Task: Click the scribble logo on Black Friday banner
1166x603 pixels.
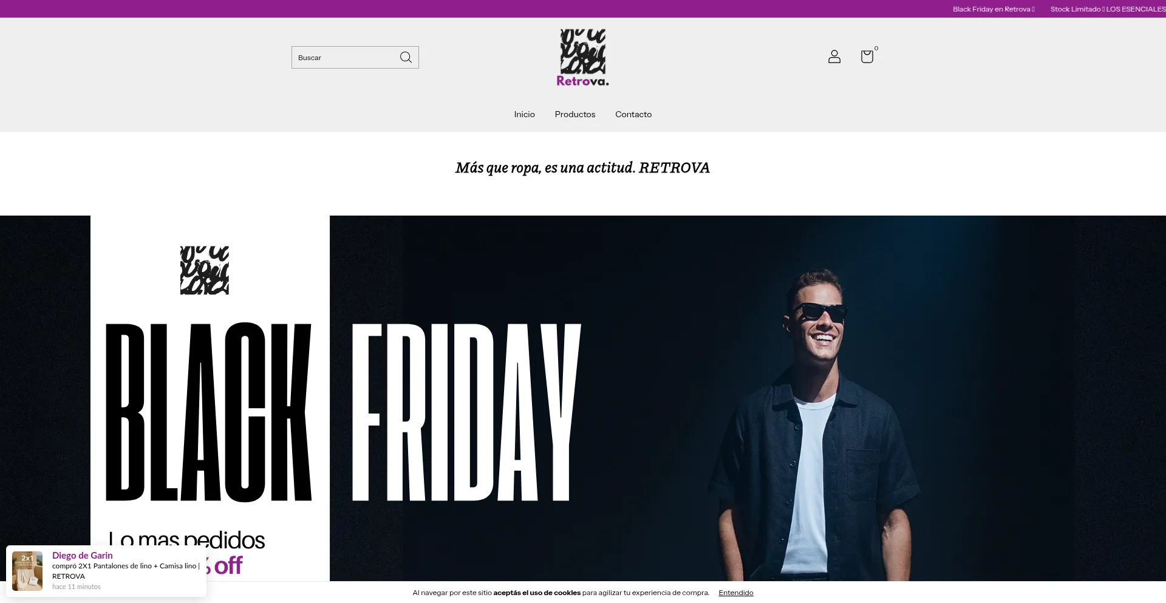Action: 205,270
